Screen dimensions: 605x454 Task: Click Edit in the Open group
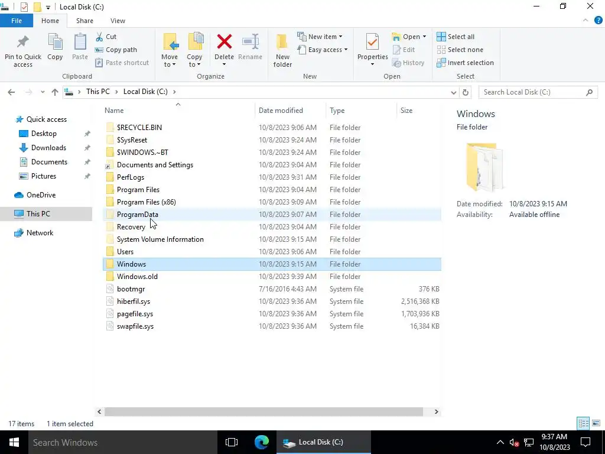click(x=404, y=50)
